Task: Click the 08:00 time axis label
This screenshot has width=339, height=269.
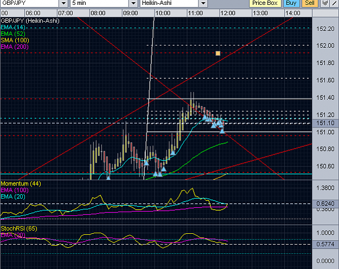Action: click(x=98, y=13)
